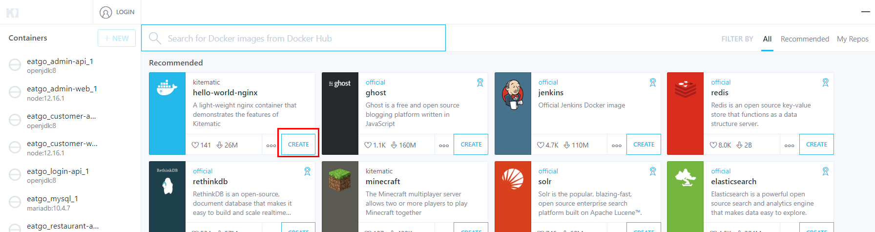Open more options on hello-world-nginx card
Image resolution: width=875 pixels, height=232 pixels.
(271, 146)
